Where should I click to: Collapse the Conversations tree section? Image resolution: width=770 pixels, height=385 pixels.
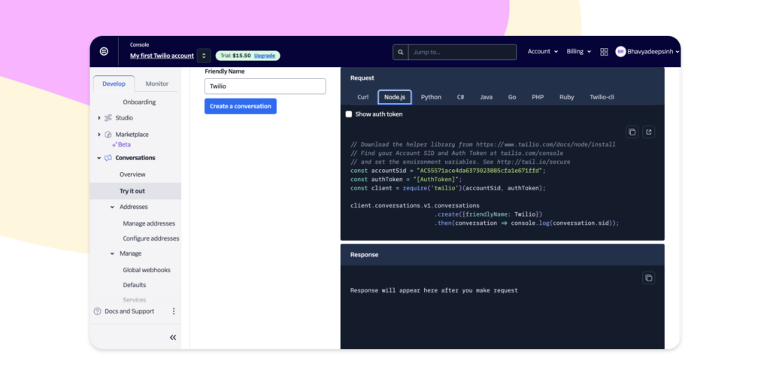(x=99, y=158)
